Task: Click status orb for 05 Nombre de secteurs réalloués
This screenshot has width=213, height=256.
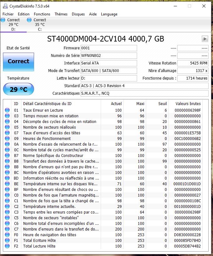Action: click(x=7, y=127)
